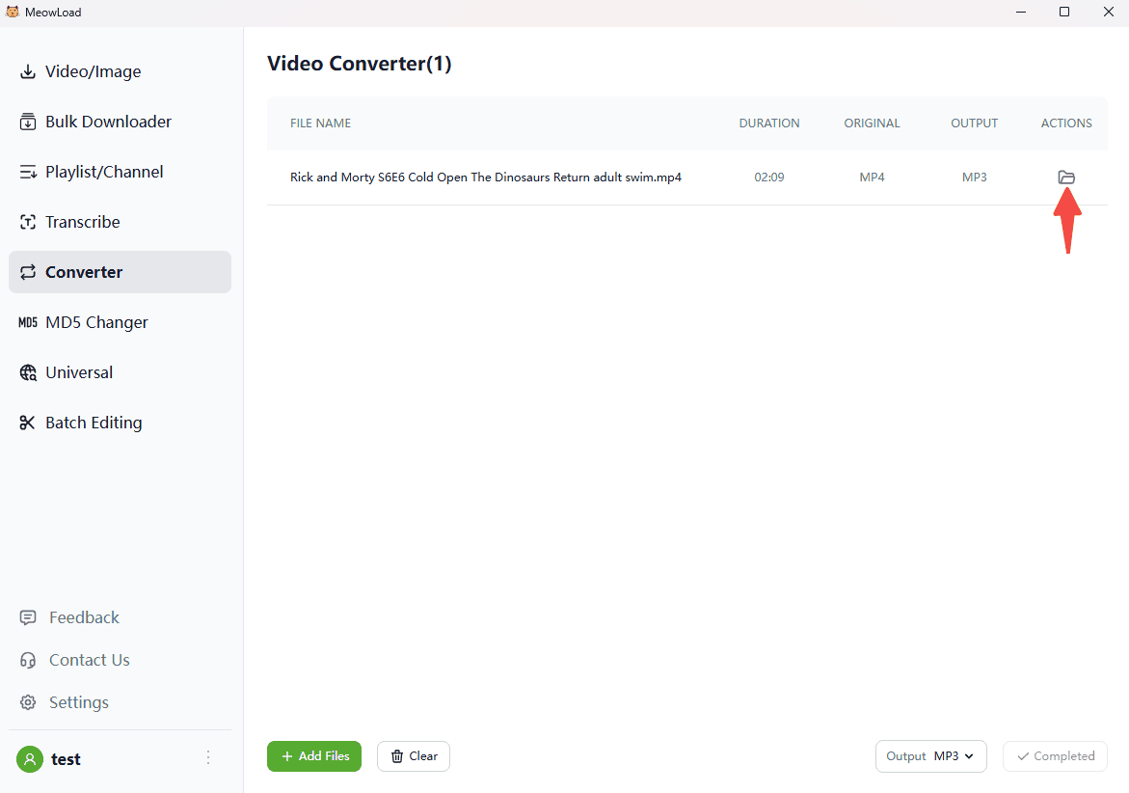This screenshot has width=1129, height=793.
Task: Open the Contact Us link
Action: point(89,660)
